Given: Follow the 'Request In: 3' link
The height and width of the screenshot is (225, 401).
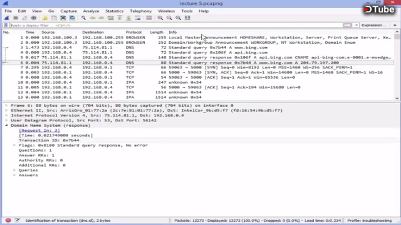Looking at the screenshot, I should click(39, 131).
